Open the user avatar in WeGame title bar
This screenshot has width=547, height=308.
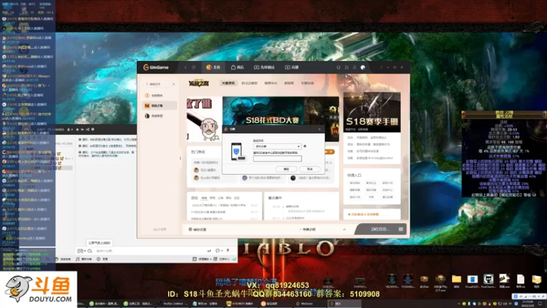363,67
